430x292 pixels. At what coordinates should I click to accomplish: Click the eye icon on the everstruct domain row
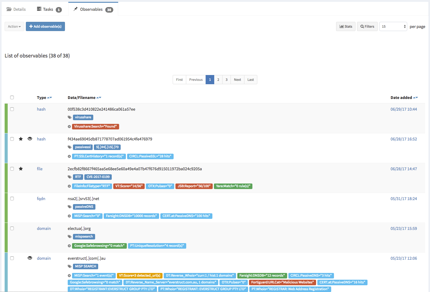30,258
